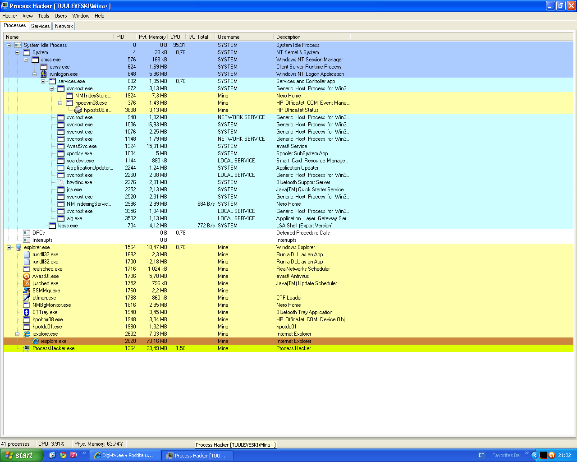The height and width of the screenshot is (462, 577).
Task: Select the highlighted iexplore.exe row with PID 2620
Action: pos(180,341)
